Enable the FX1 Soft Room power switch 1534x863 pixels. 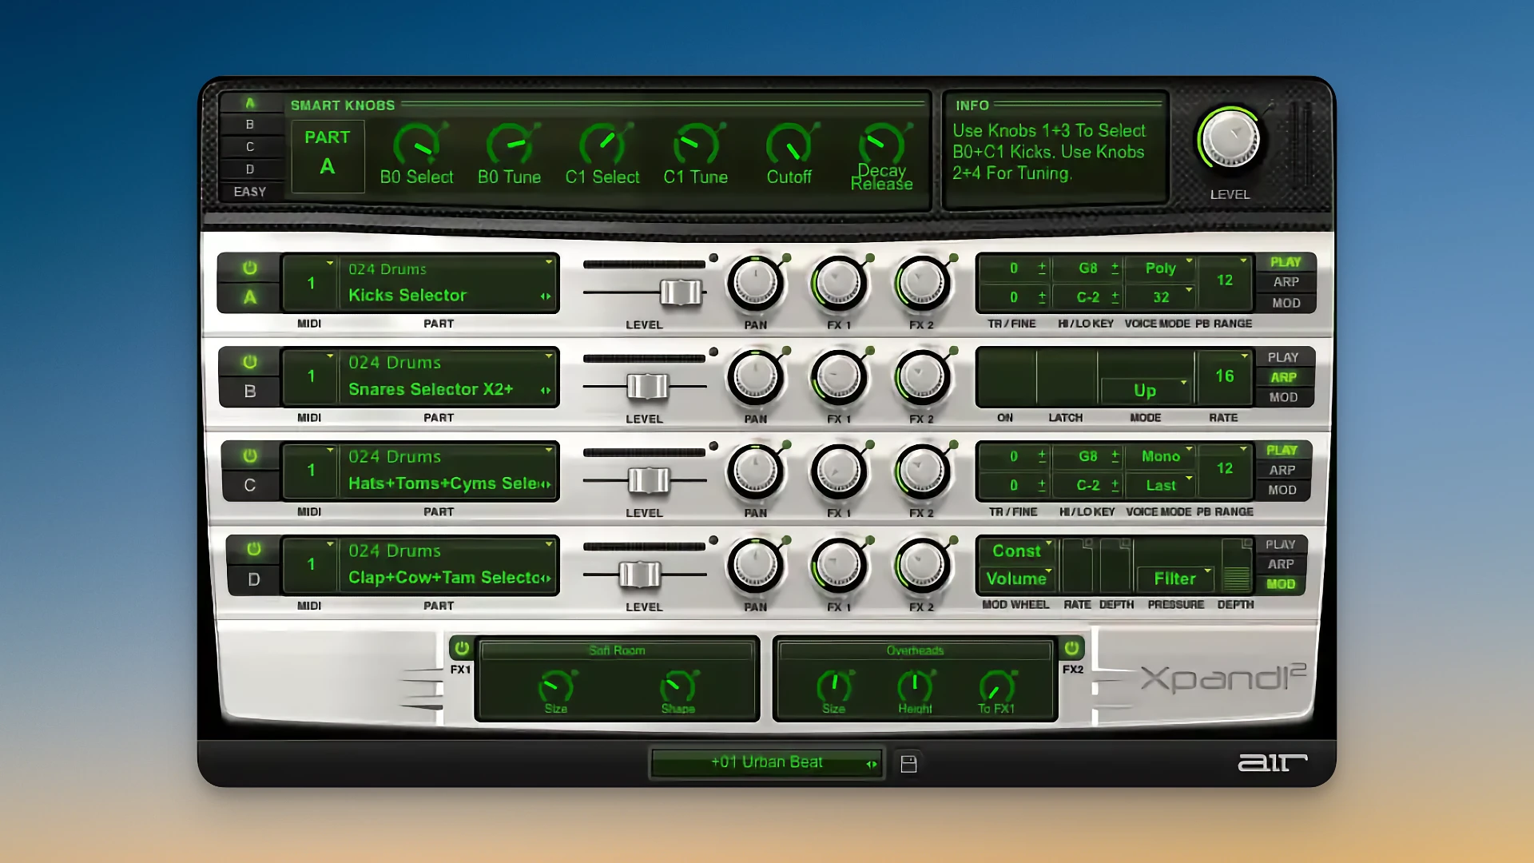click(460, 650)
